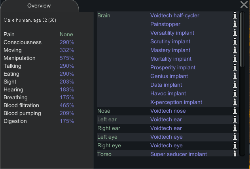Open info for Right ear Voidtech ear
Viewport: 250px width, 169px height.
[x=235, y=128]
